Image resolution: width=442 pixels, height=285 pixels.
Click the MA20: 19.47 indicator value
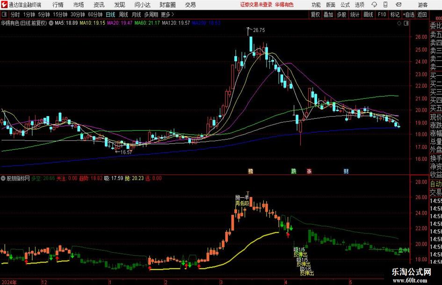[120, 23]
